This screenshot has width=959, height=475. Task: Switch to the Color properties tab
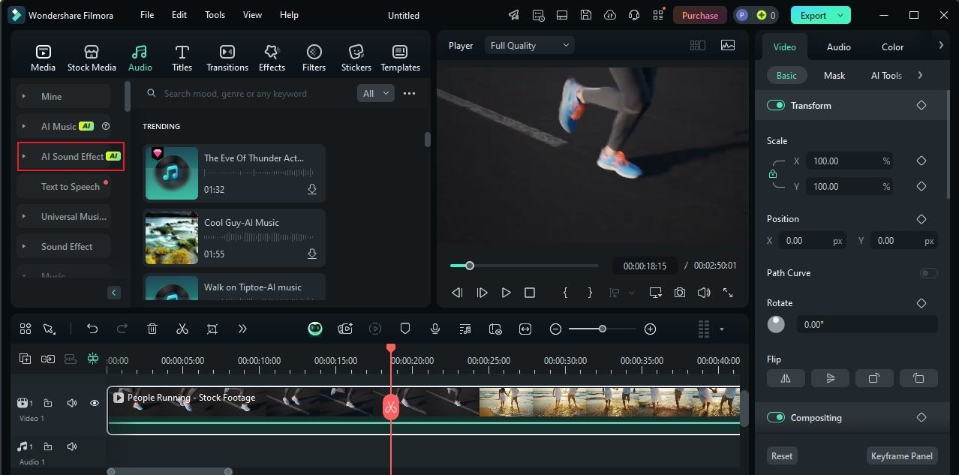pos(892,47)
